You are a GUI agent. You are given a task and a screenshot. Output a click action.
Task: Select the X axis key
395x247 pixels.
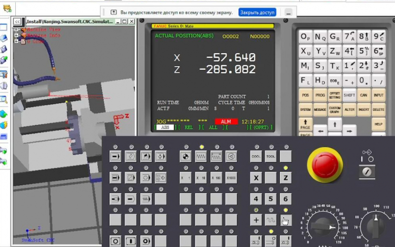[256, 177]
